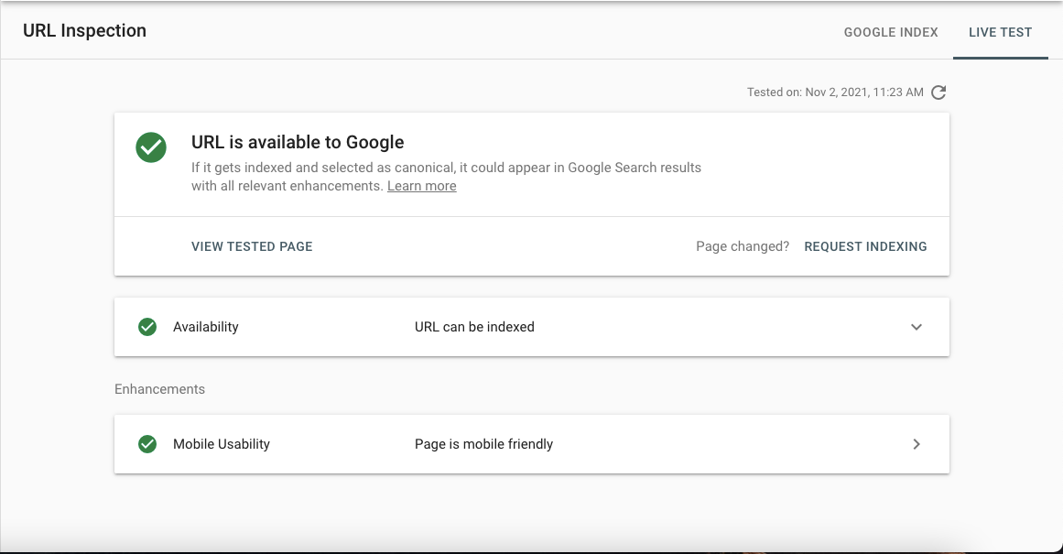
Task: Expand the Availability row with the down chevron
Action: pyautogui.click(x=916, y=327)
